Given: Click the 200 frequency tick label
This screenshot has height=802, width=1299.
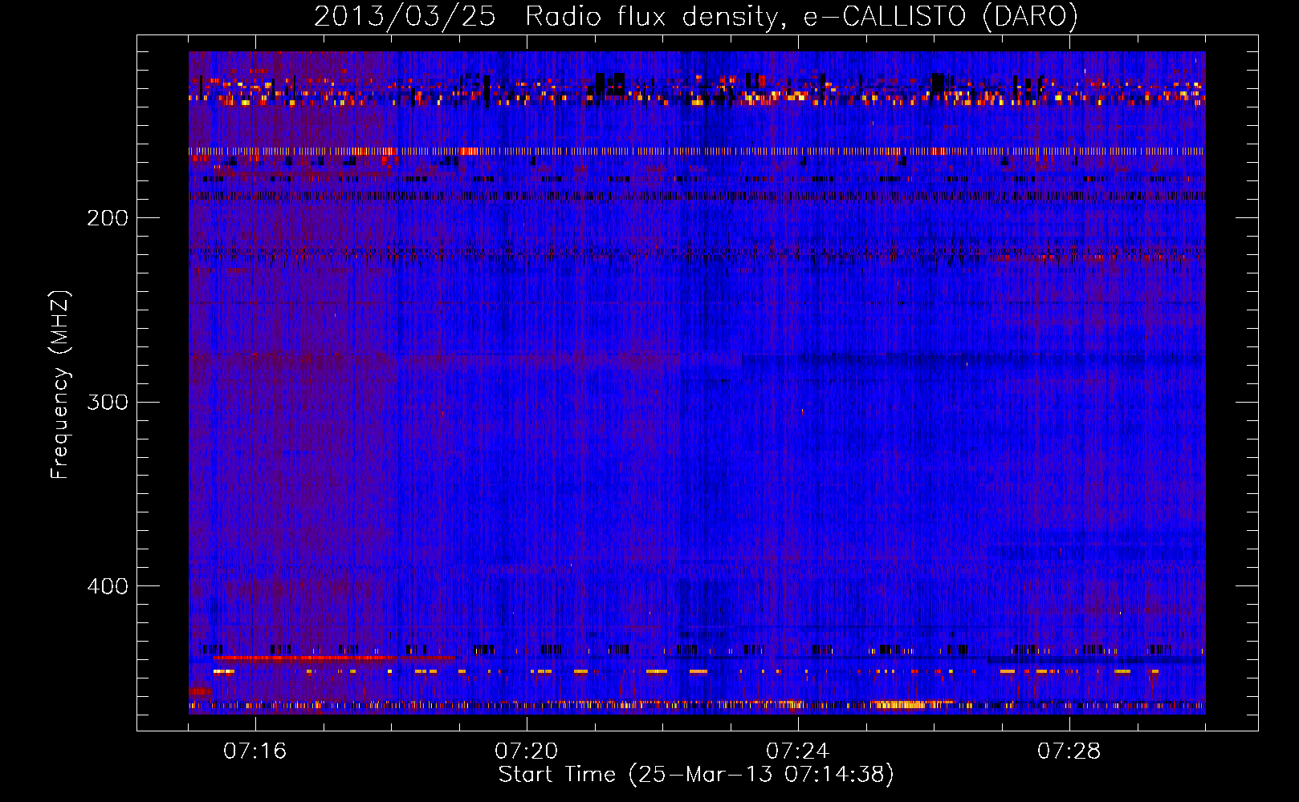Looking at the screenshot, I should 108,218.
